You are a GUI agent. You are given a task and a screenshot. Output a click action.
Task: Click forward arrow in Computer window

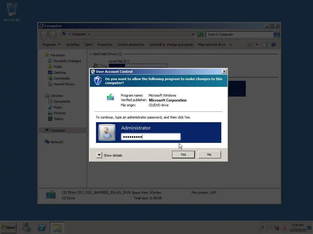tap(52, 34)
